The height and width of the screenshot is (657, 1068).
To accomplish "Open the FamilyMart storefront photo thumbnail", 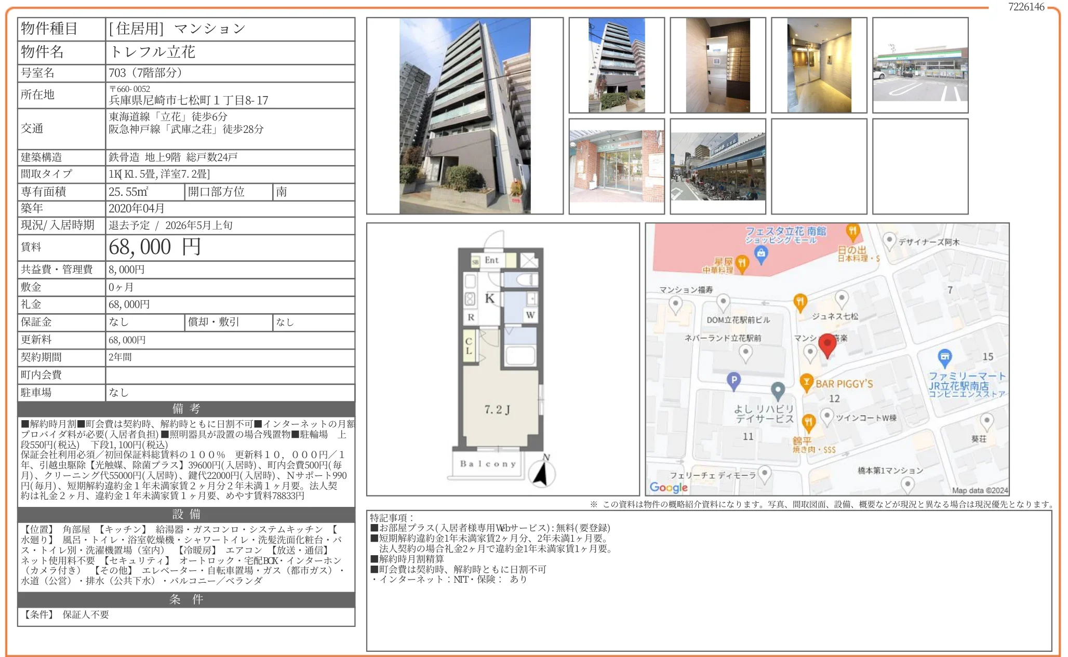I will (x=920, y=65).
